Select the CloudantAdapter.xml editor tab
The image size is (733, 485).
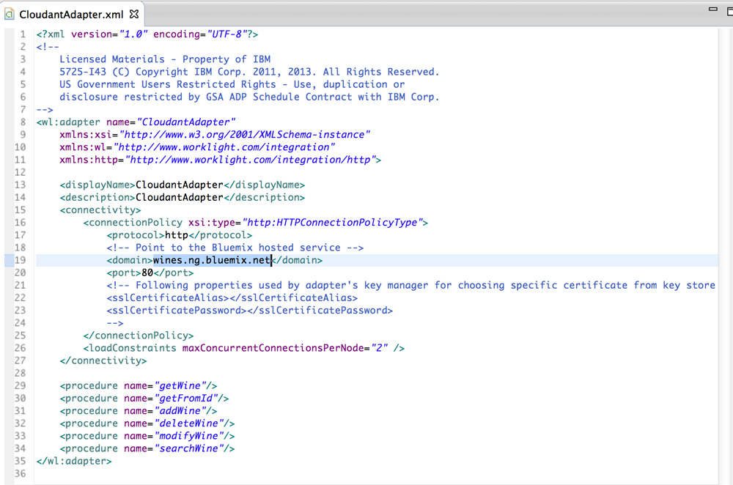point(71,15)
